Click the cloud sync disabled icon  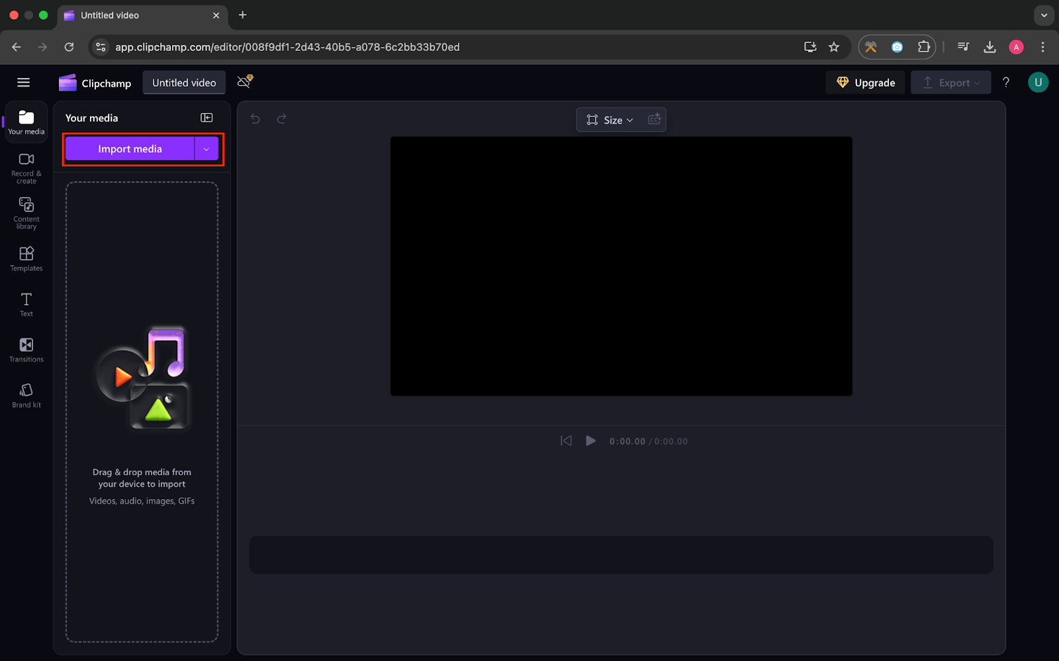coord(245,81)
